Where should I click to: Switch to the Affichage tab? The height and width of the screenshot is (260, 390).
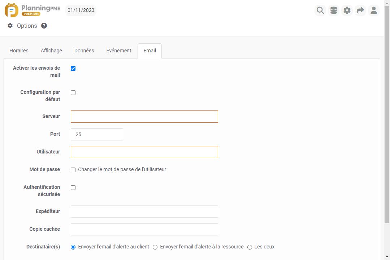point(51,51)
